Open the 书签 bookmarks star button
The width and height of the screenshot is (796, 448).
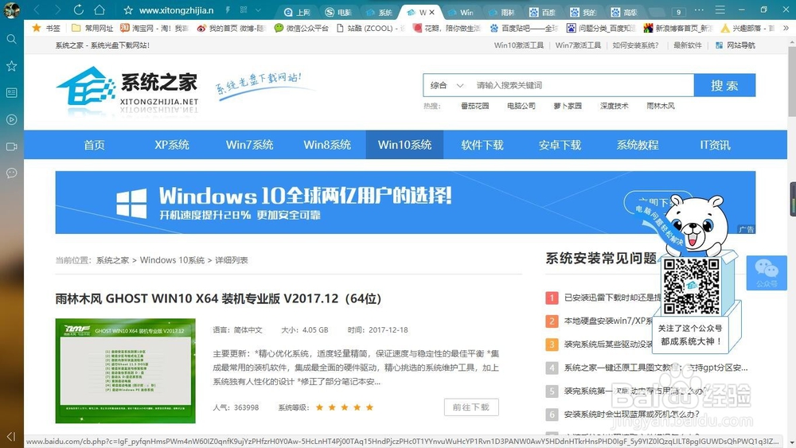(46, 28)
